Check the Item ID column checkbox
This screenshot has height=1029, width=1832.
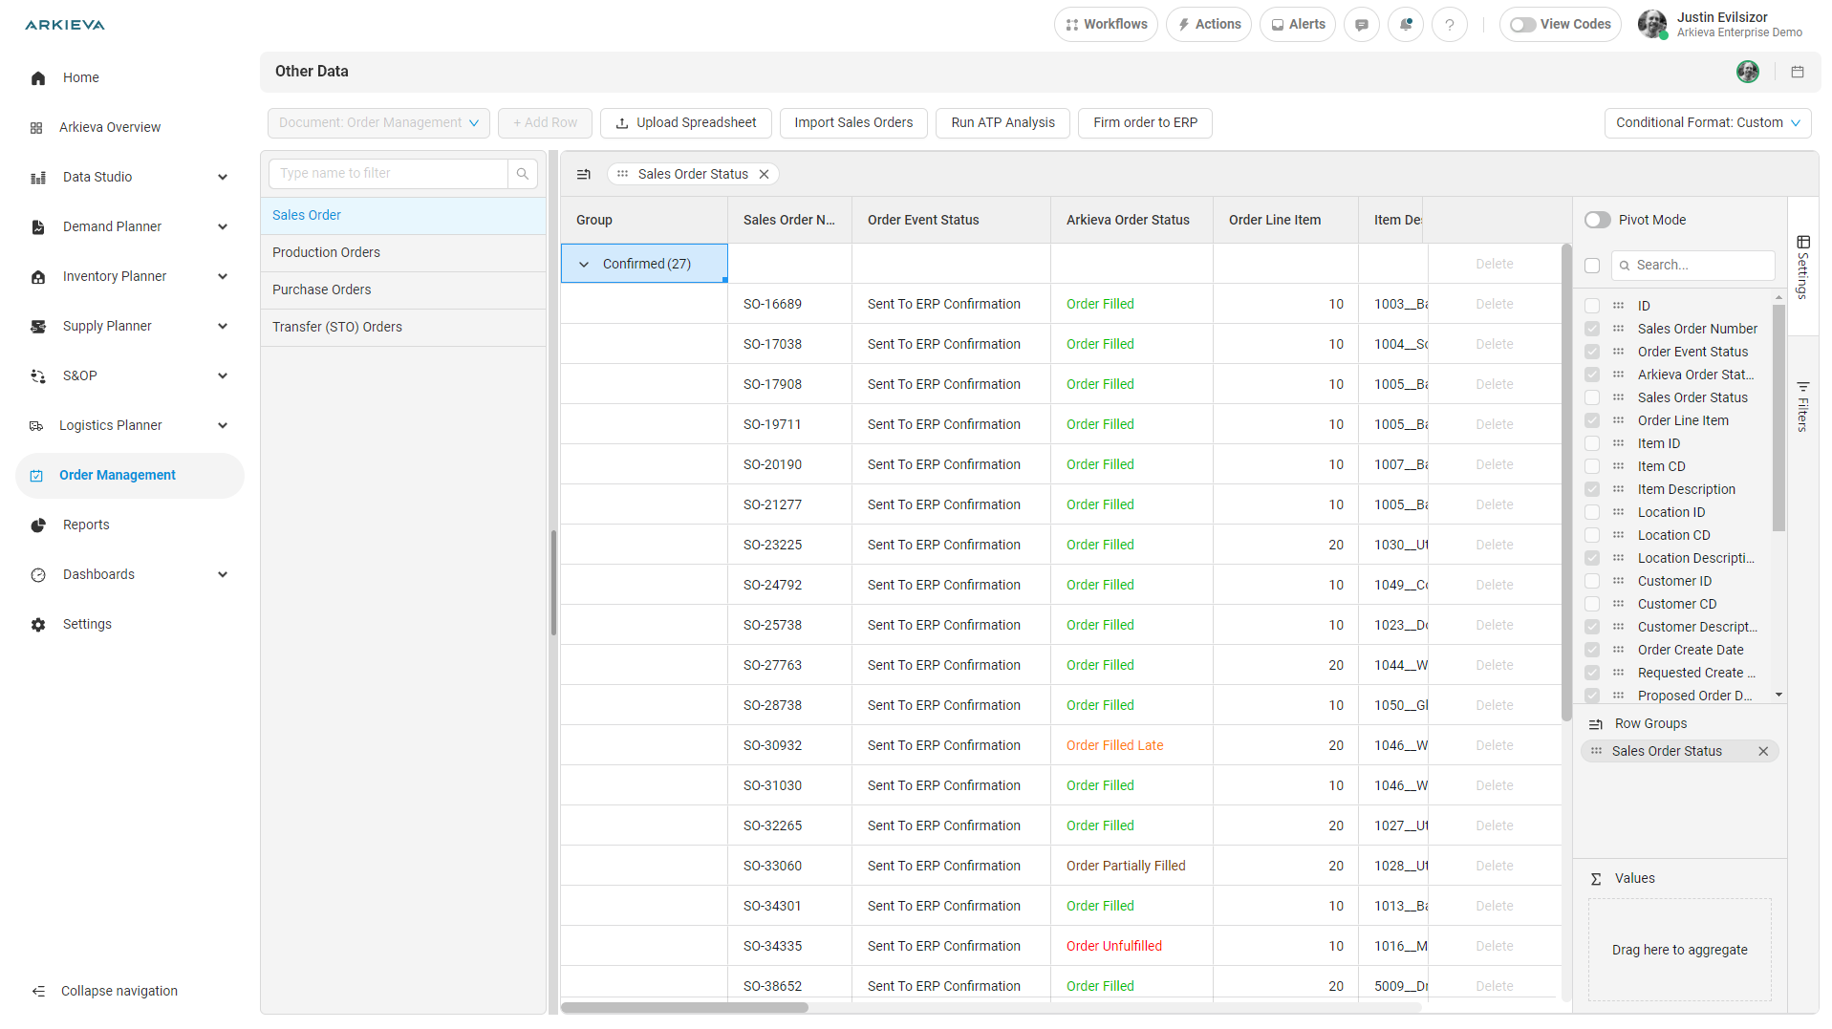[1592, 443]
